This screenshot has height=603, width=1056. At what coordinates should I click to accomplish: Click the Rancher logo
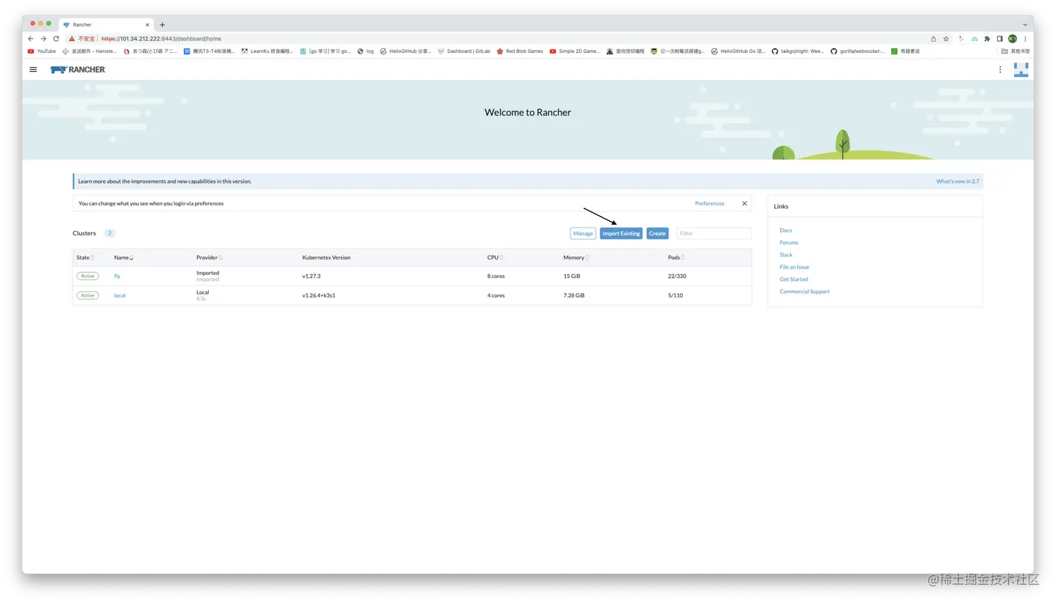click(78, 70)
